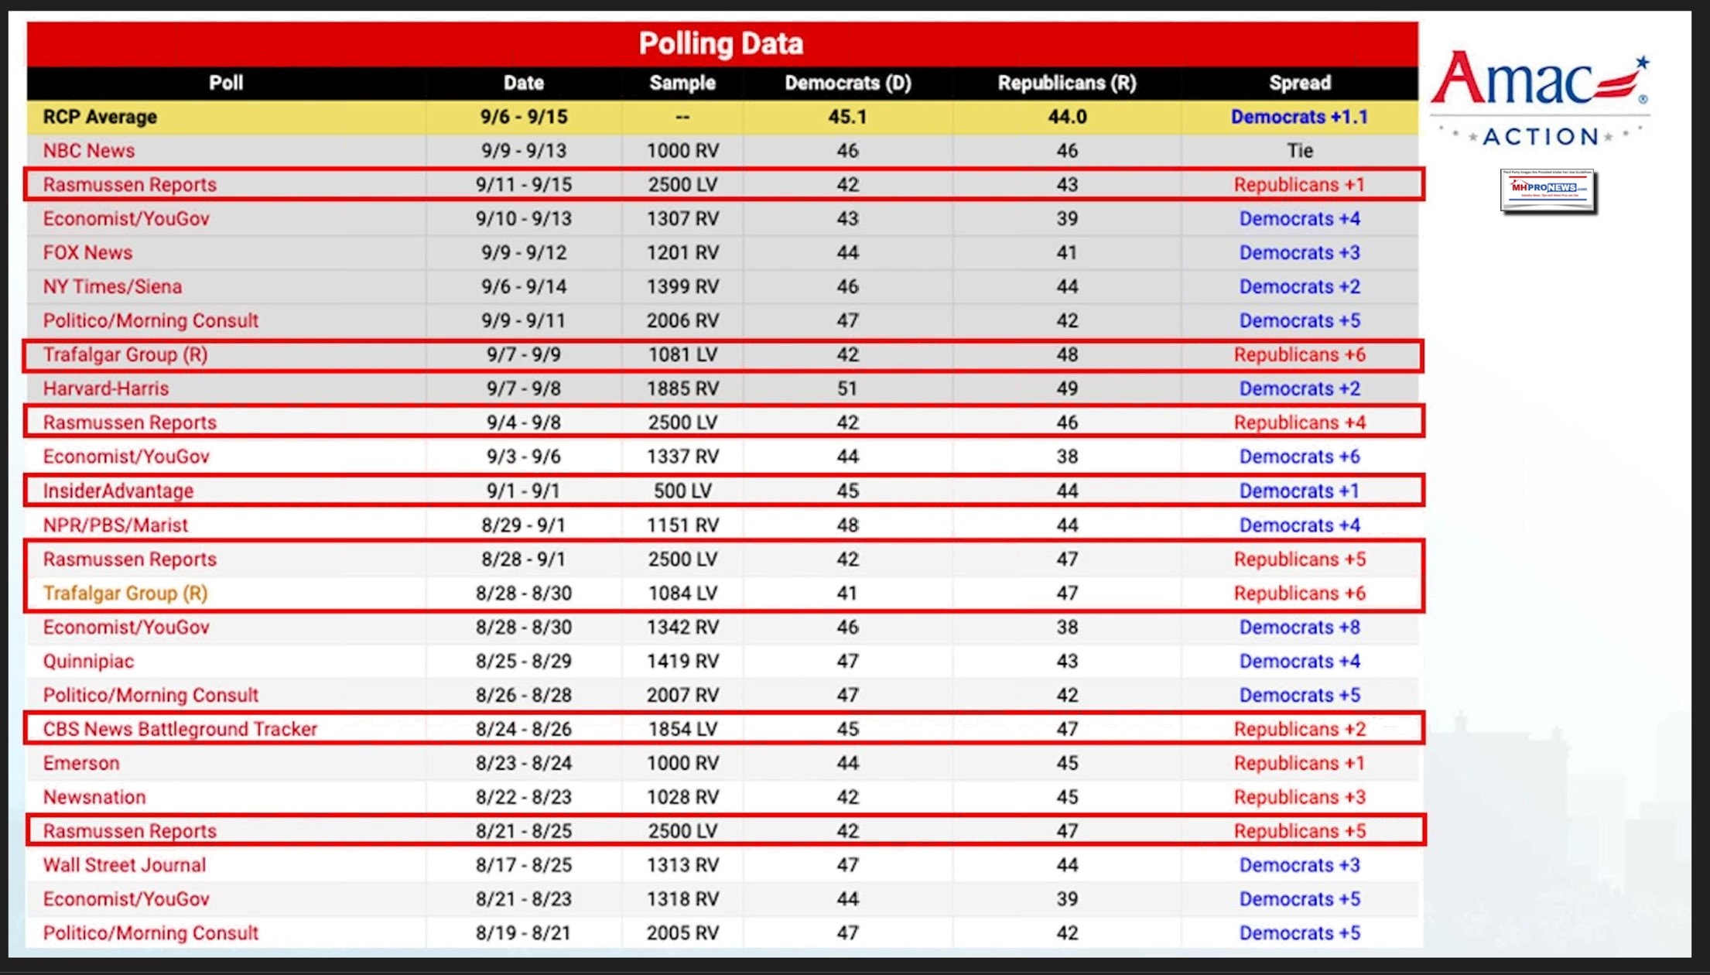Screen dimensions: 1710x975
Task: Open the NPR/PBS/Marist poll link
Action: [115, 525]
